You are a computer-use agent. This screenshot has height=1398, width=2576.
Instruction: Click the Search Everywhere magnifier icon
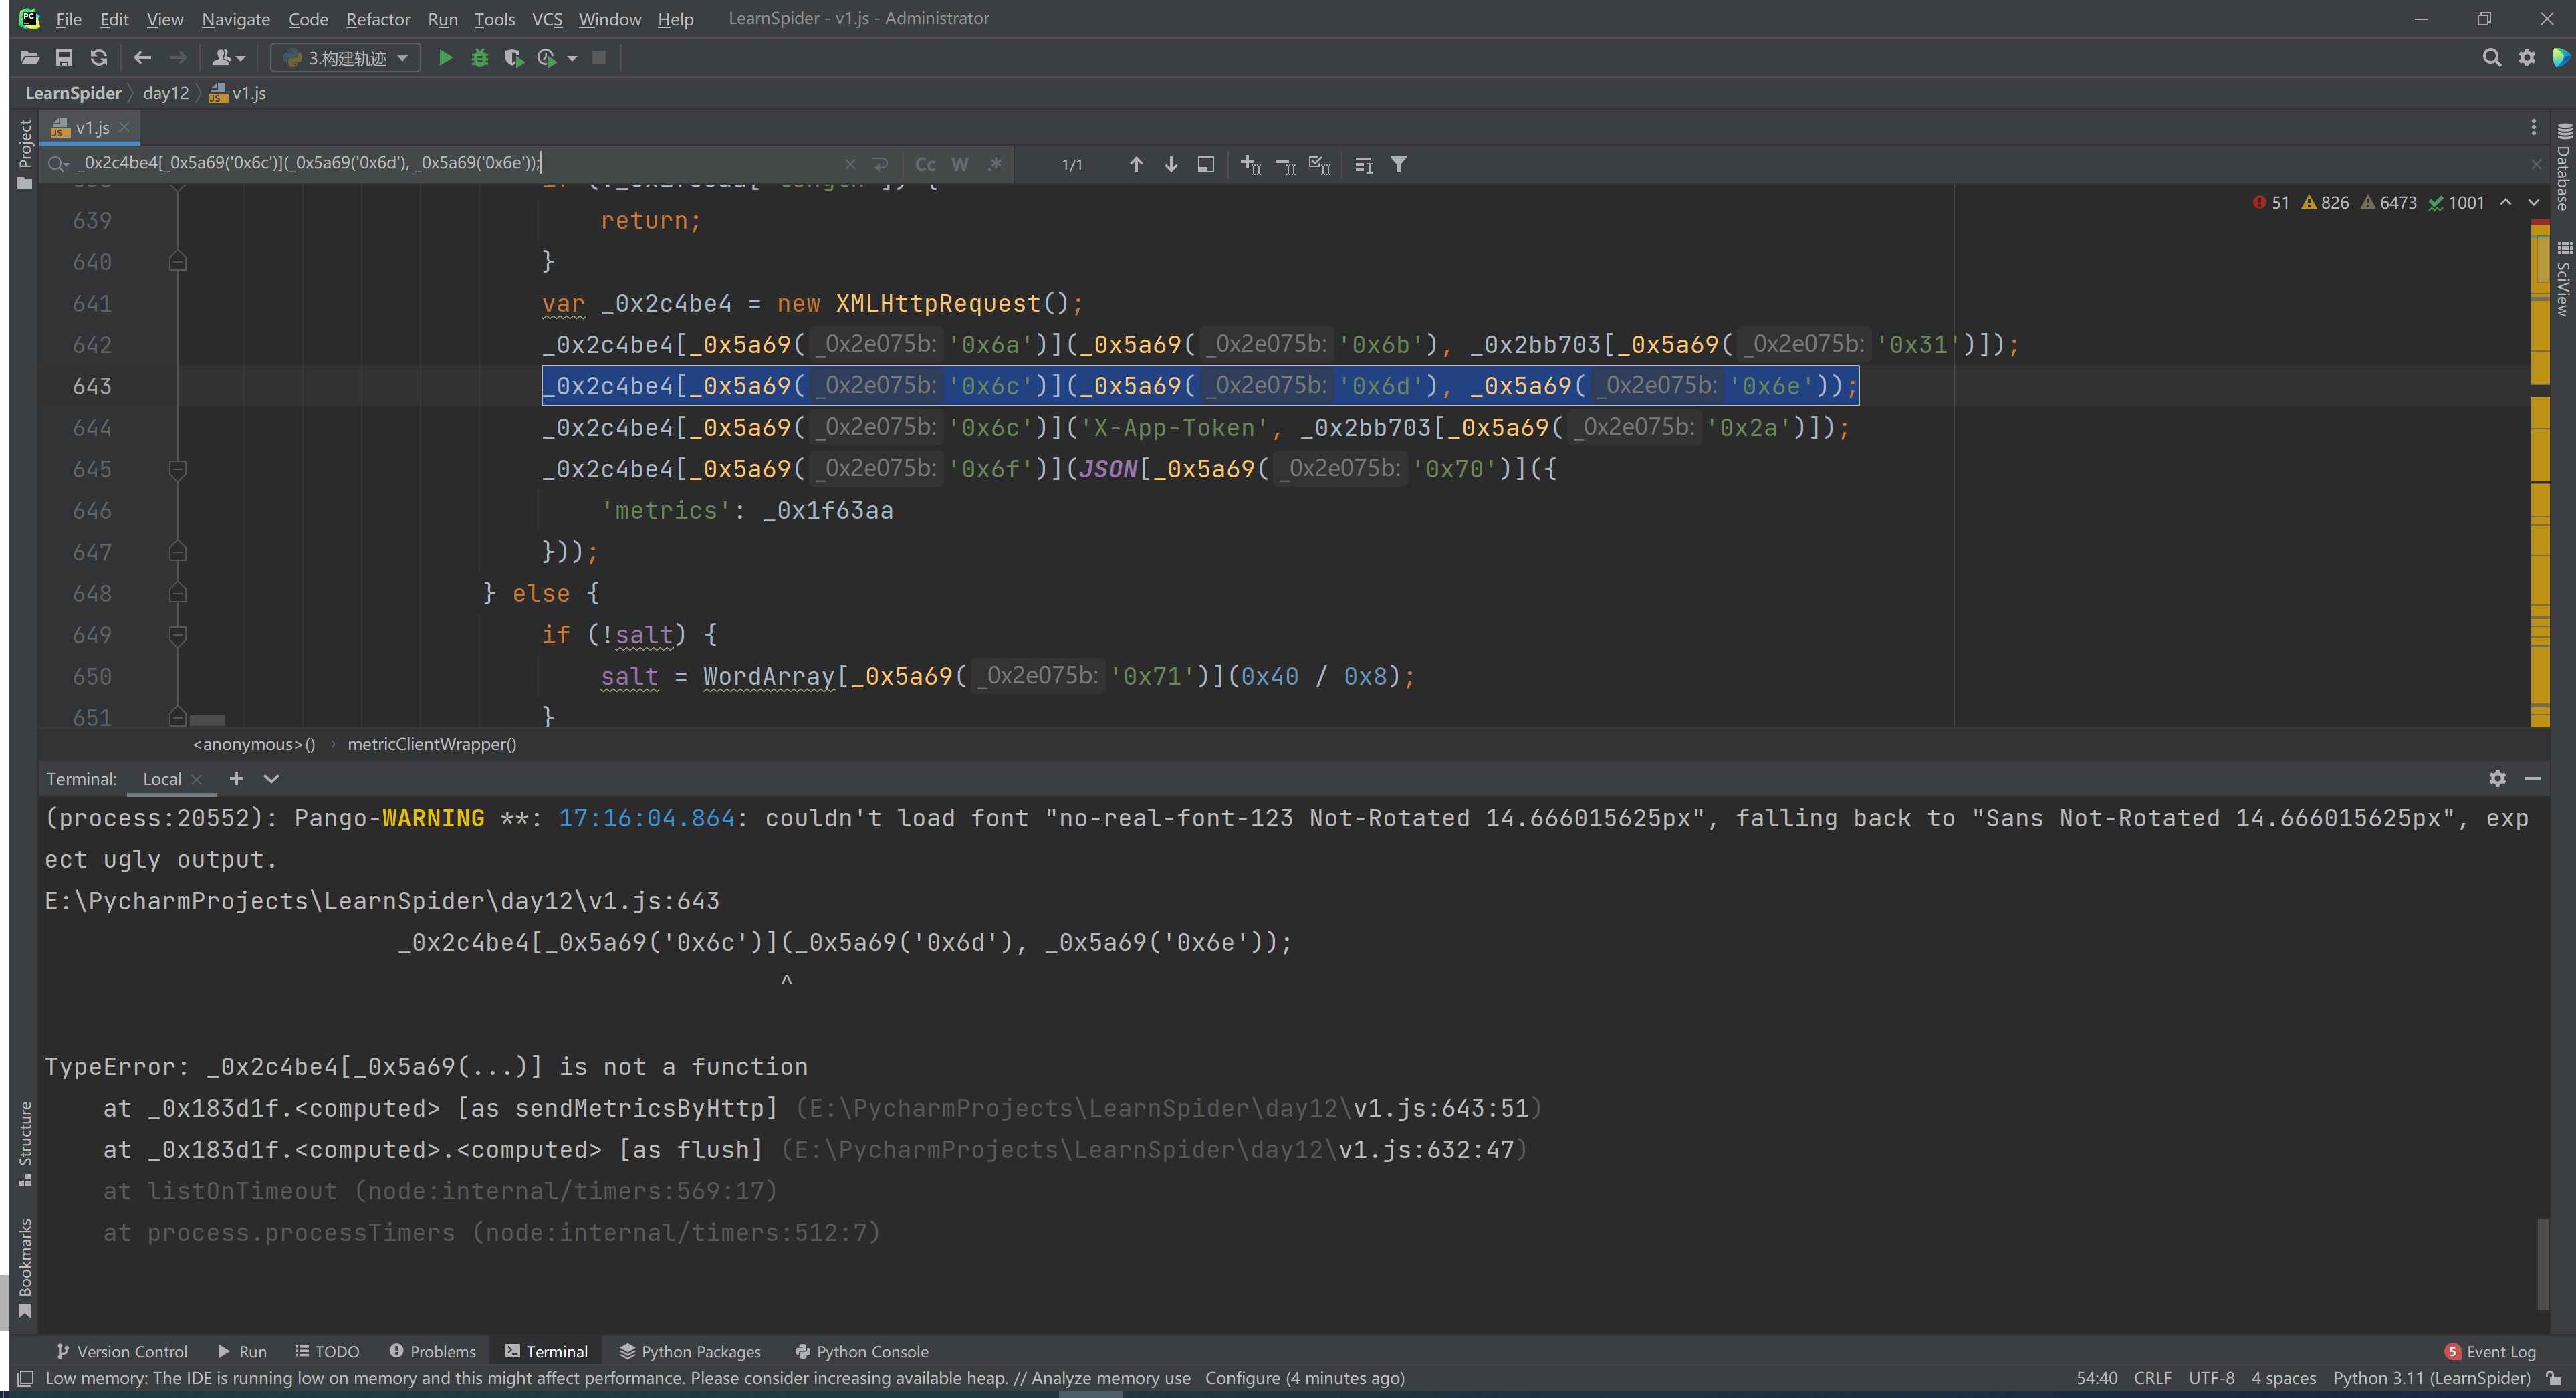pos(2492,58)
